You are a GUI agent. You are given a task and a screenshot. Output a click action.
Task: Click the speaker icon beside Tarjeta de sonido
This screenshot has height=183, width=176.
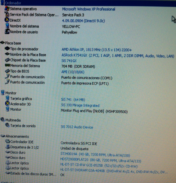click(x=7, y=125)
